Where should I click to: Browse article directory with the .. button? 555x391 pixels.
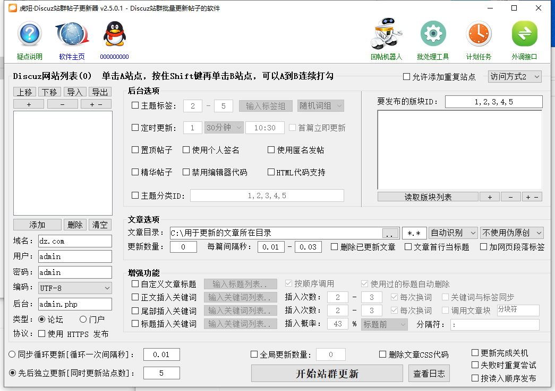pos(390,234)
